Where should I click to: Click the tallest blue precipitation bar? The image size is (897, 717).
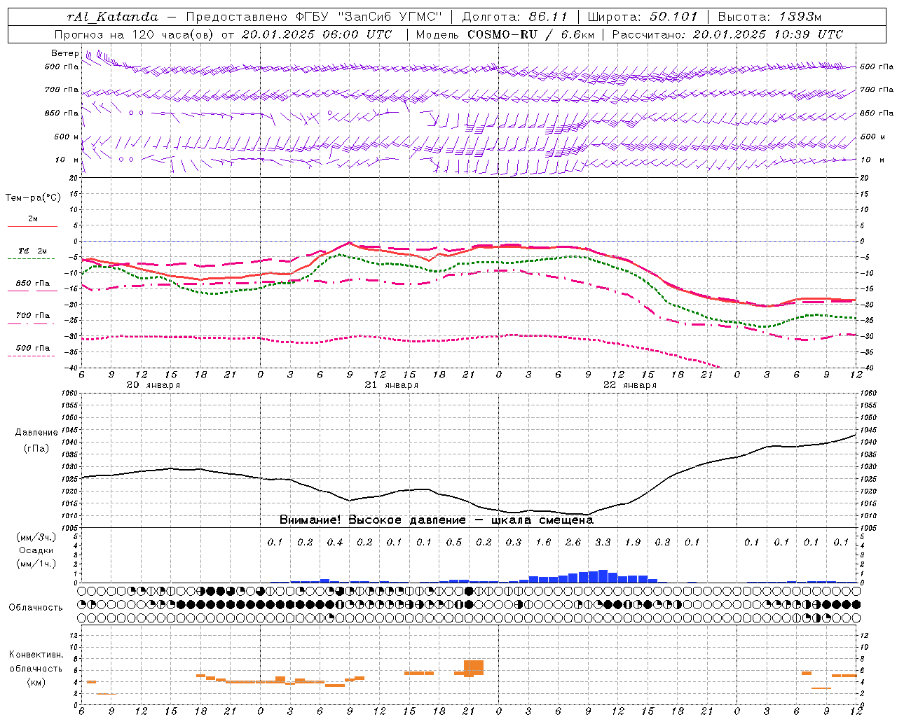pyautogui.click(x=603, y=576)
